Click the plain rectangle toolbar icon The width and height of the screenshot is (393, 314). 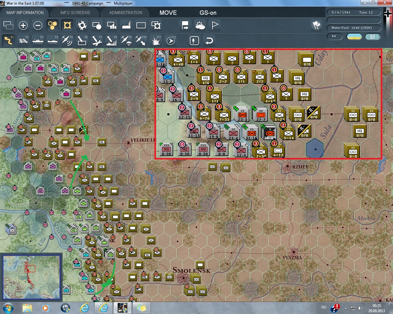click(x=141, y=25)
